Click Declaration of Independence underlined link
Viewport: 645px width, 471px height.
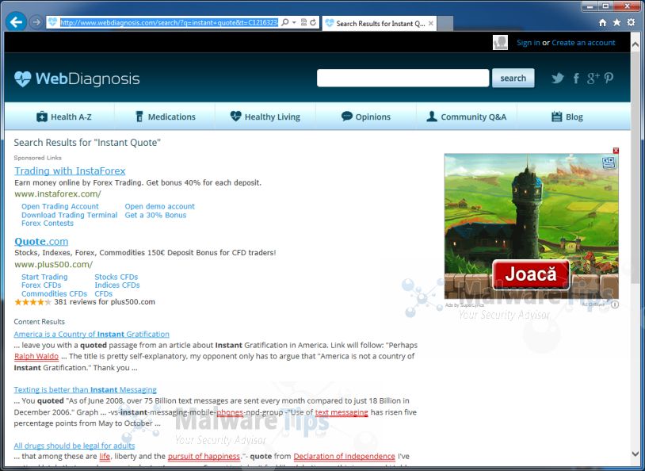pyautogui.click(x=345, y=456)
